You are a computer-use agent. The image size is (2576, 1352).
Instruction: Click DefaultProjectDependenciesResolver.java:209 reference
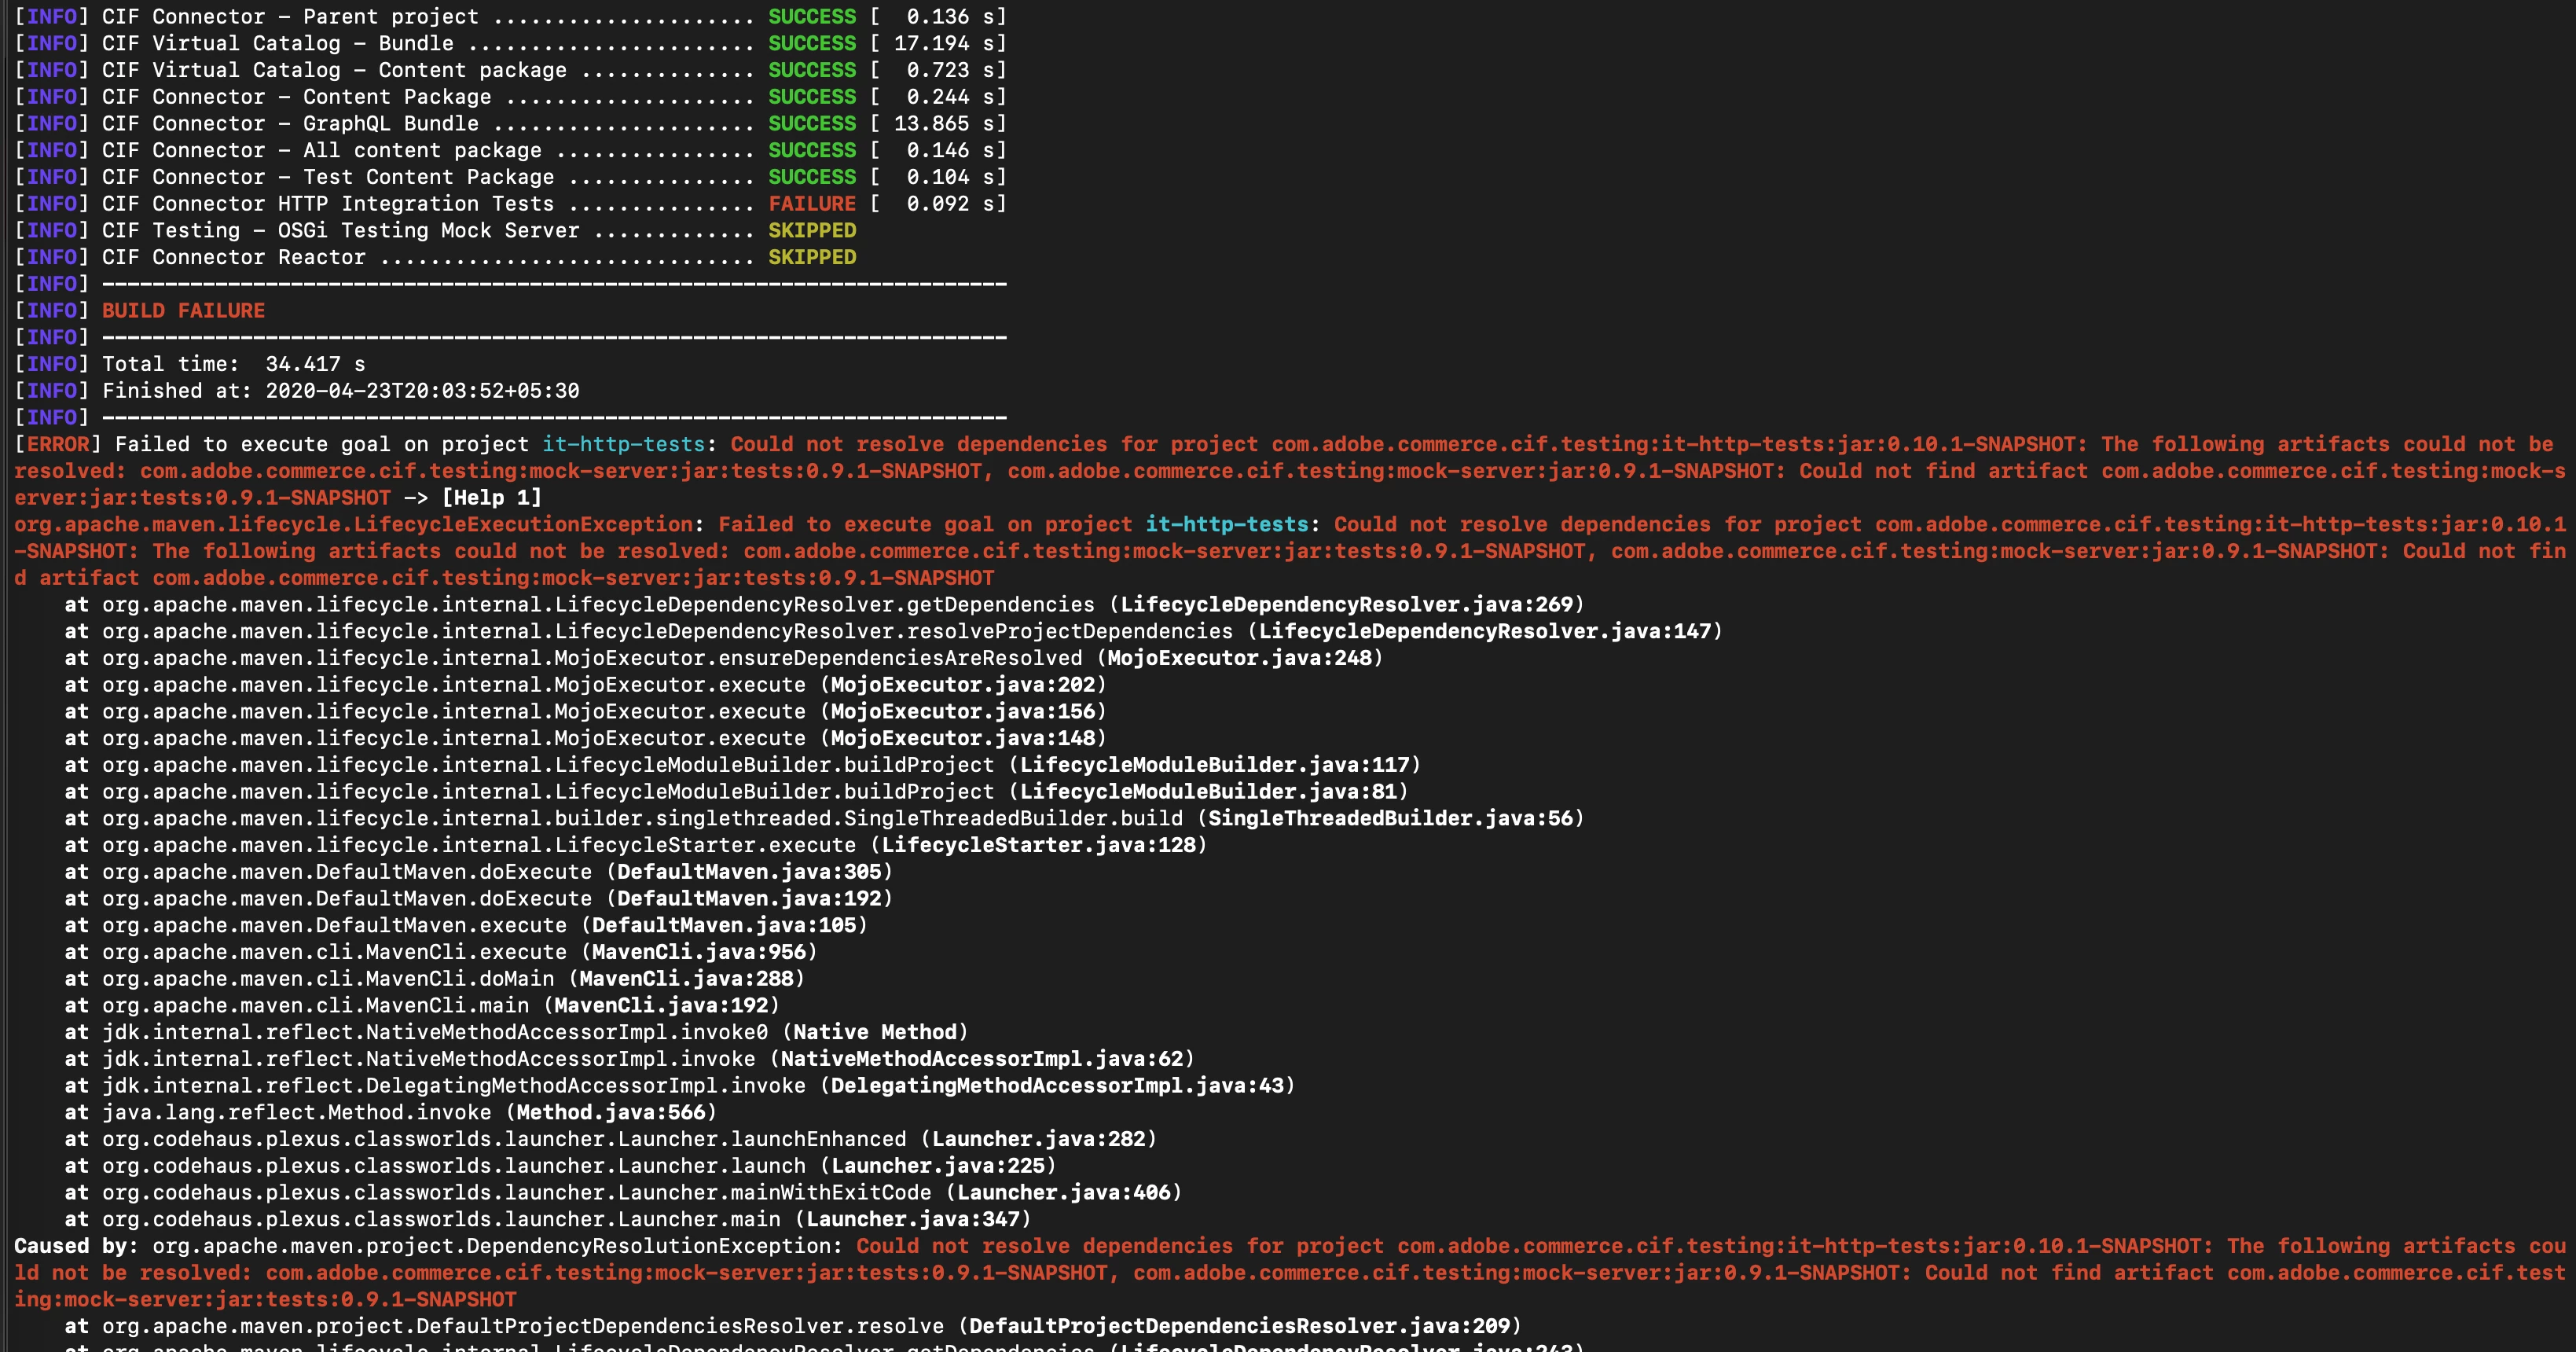point(1239,1326)
